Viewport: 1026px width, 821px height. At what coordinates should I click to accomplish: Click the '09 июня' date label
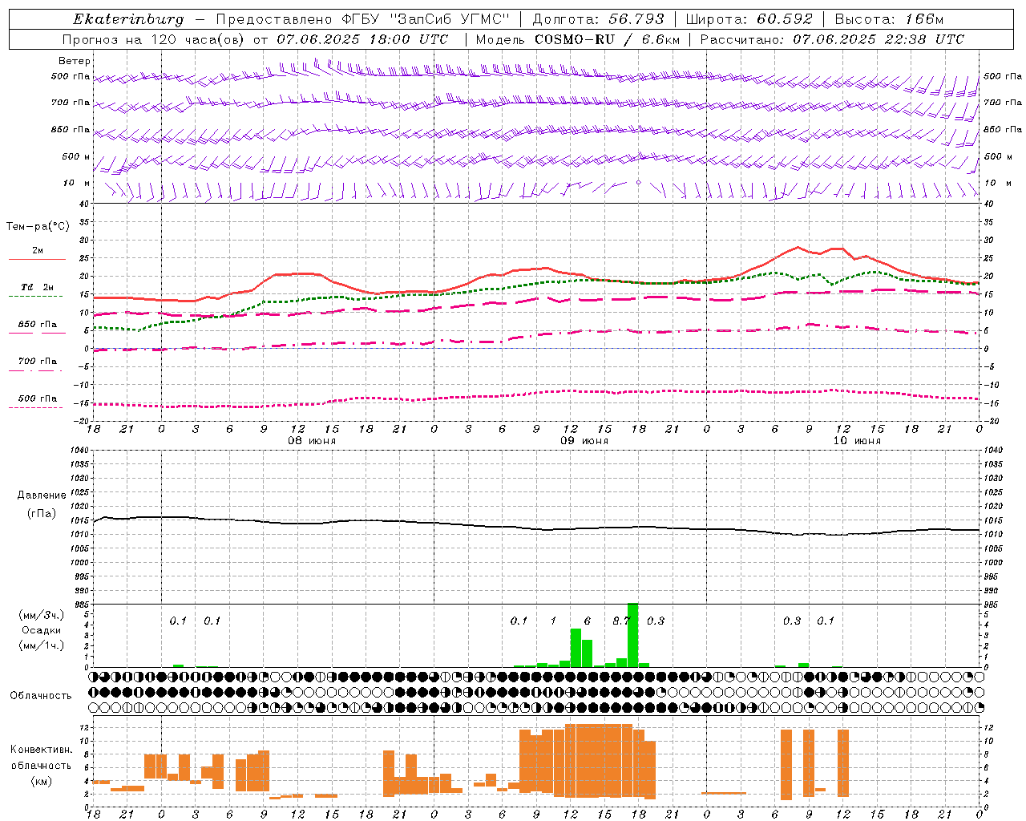(x=584, y=441)
